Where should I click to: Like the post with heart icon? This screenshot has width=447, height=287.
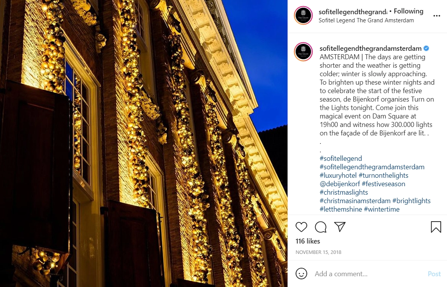(301, 227)
